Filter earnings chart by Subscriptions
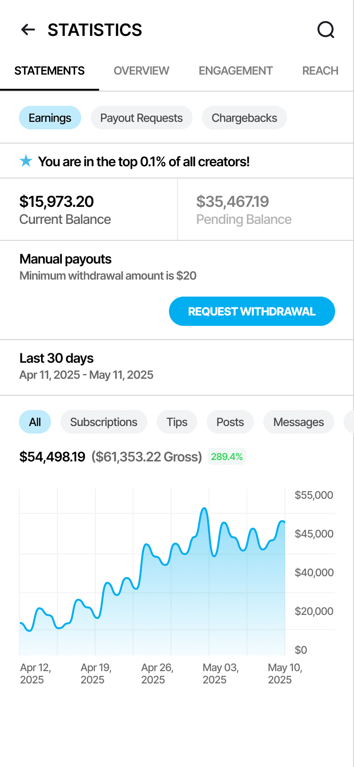The image size is (354, 767). click(104, 422)
